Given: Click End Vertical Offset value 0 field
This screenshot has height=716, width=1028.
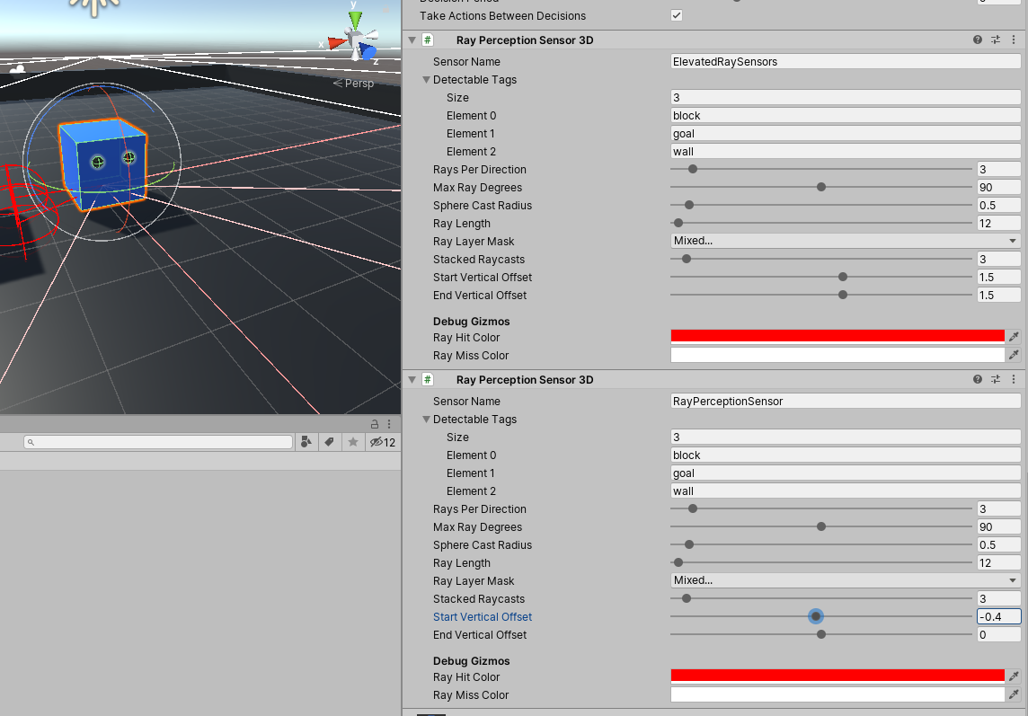Looking at the screenshot, I should pyautogui.click(x=998, y=634).
